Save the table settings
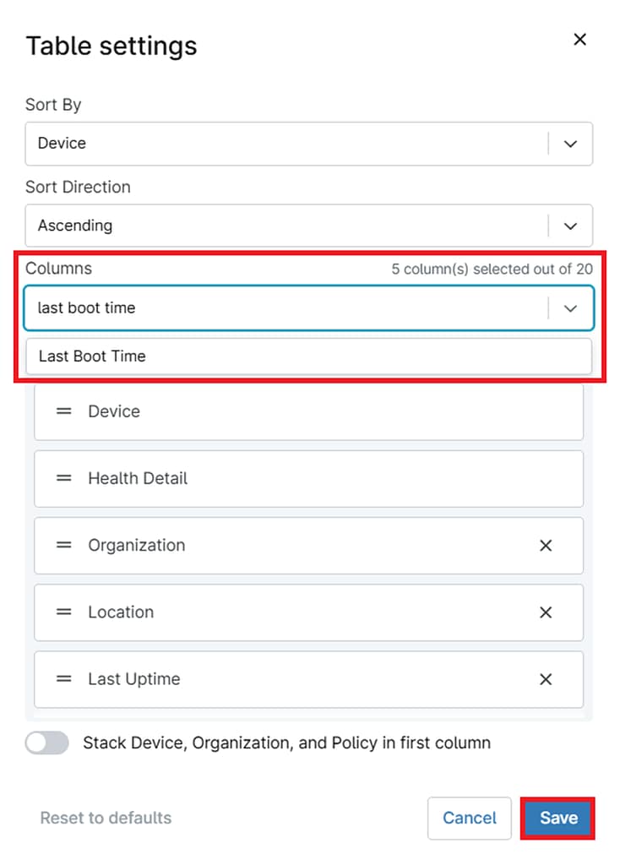The height and width of the screenshot is (865, 620). point(557,818)
